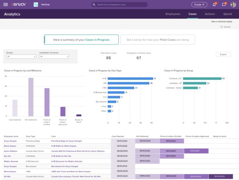Expand the Jurisdiction Countries dropdown
Screen dimensions: 239x180
click(54, 56)
